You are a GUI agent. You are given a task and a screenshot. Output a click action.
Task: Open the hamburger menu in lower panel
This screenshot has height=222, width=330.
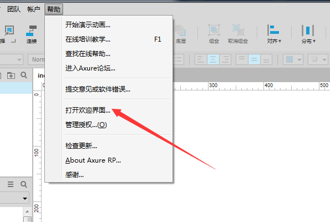11,184
